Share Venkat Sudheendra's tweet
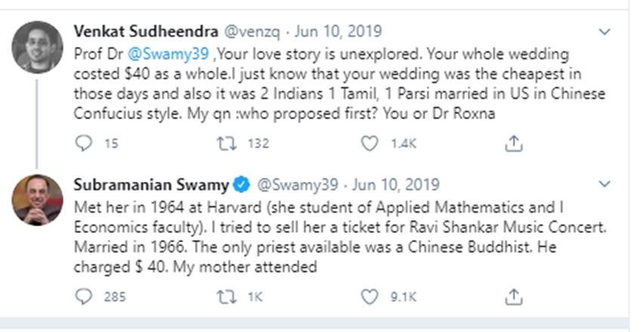The height and width of the screenshot is (332, 642). [x=514, y=143]
